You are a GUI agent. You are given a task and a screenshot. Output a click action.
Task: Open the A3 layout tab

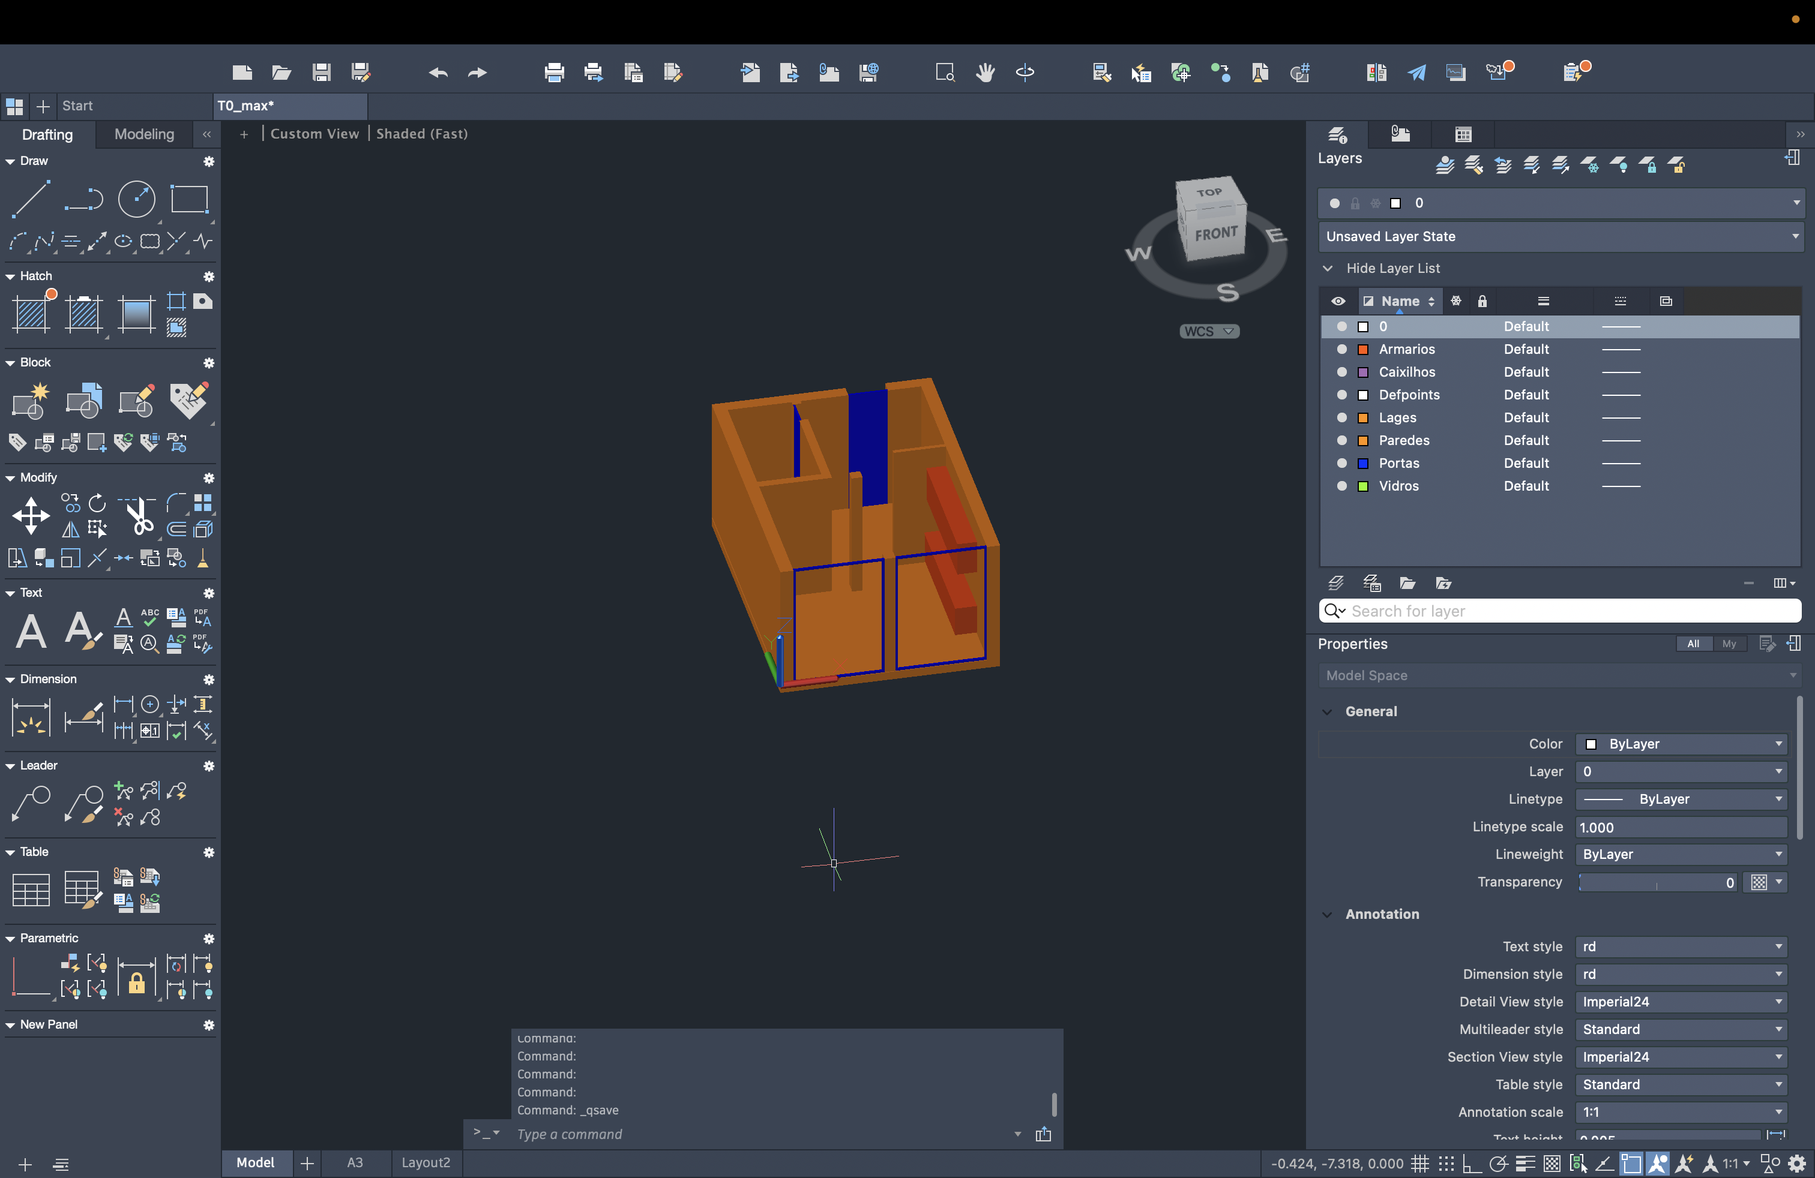click(355, 1163)
